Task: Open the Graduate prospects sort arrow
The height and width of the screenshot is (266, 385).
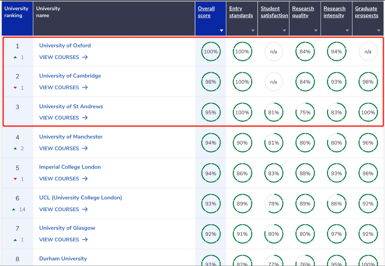Action: tap(379, 31)
